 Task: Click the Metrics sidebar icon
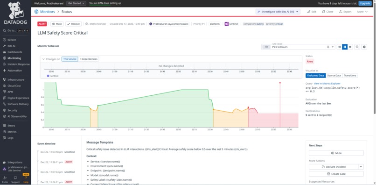click(5, 132)
